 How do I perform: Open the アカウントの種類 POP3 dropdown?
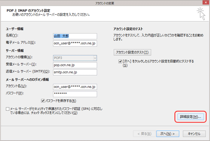[x=75, y=58]
